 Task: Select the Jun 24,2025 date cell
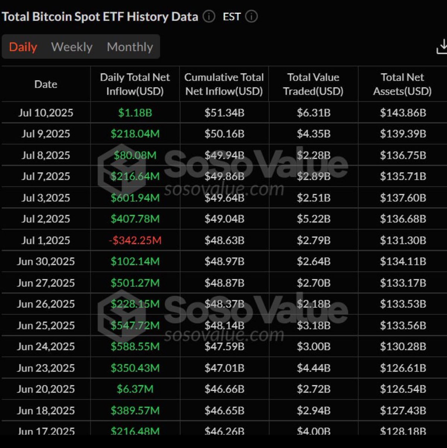tap(46, 346)
